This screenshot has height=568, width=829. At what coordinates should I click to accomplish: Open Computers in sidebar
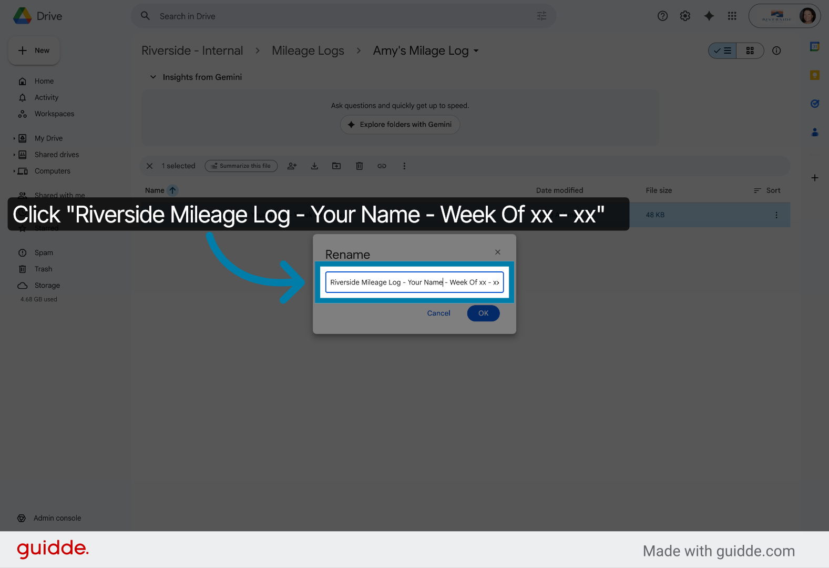coord(52,171)
